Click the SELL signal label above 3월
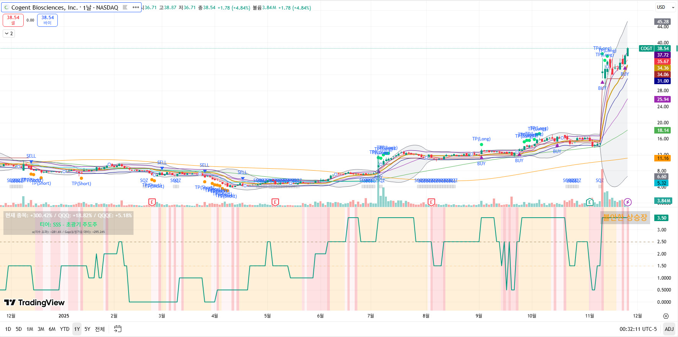678x337 pixels. pyautogui.click(x=162, y=163)
